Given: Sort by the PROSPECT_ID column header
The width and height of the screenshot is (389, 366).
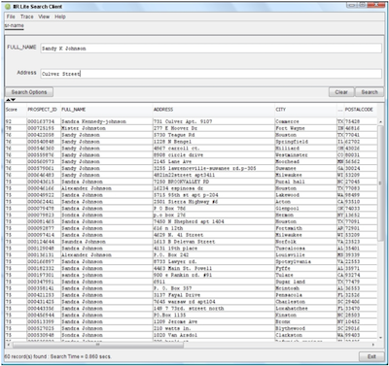Looking at the screenshot, I should coord(44,110).
